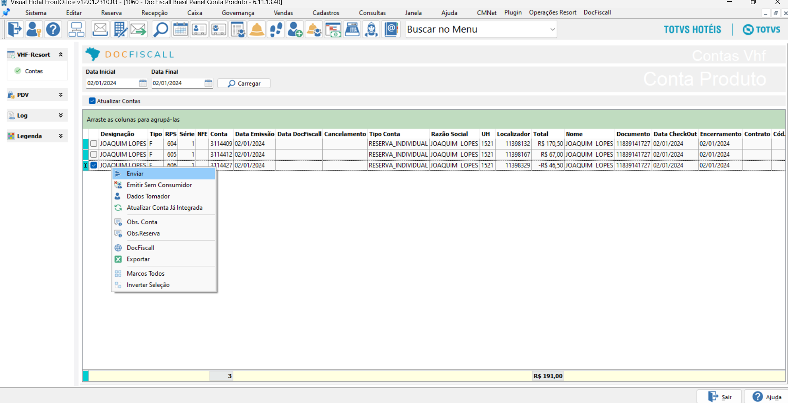Select Contas in the VHF-Resort panel
This screenshot has height=403, width=788.
pos(34,71)
